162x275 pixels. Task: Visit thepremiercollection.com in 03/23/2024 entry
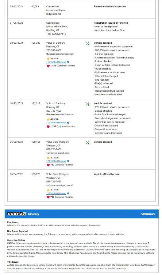click(60, 54)
